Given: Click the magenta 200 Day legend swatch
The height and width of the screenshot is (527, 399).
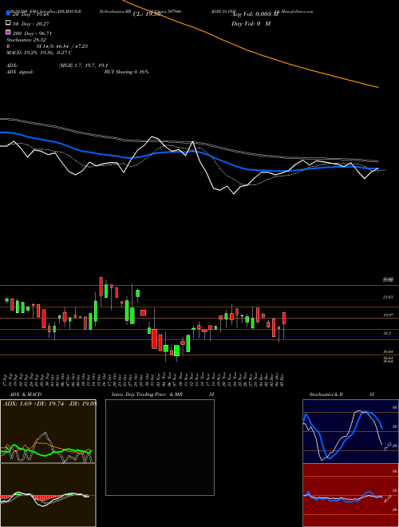Looking at the screenshot, I should point(8,33).
